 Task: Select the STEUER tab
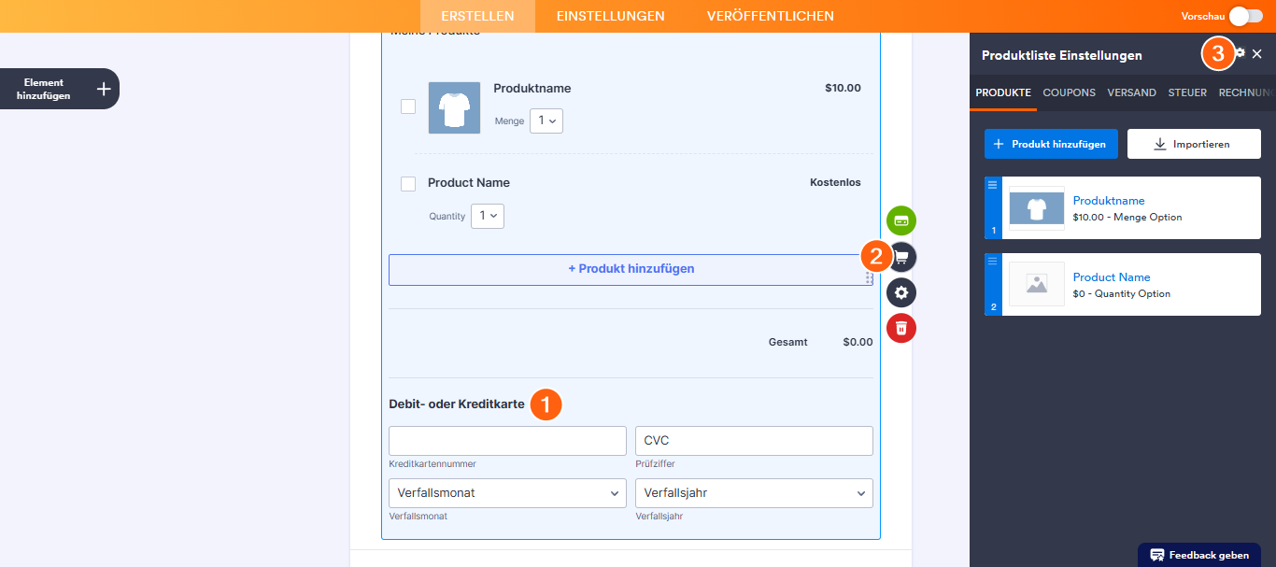coord(1187,92)
